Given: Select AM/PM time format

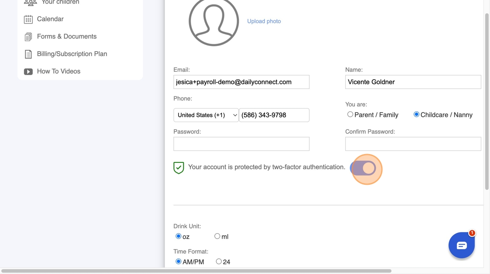Looking at the screenshot, I should [x=178, y=261].
